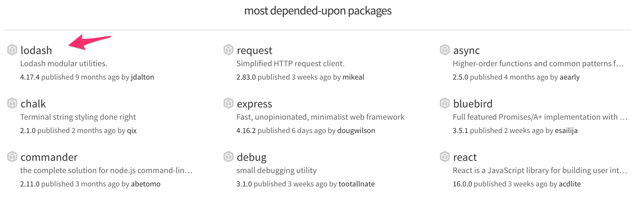The image size is (636, 197).
Task: Click the package icon beside request
Action: tap(228, 50)
